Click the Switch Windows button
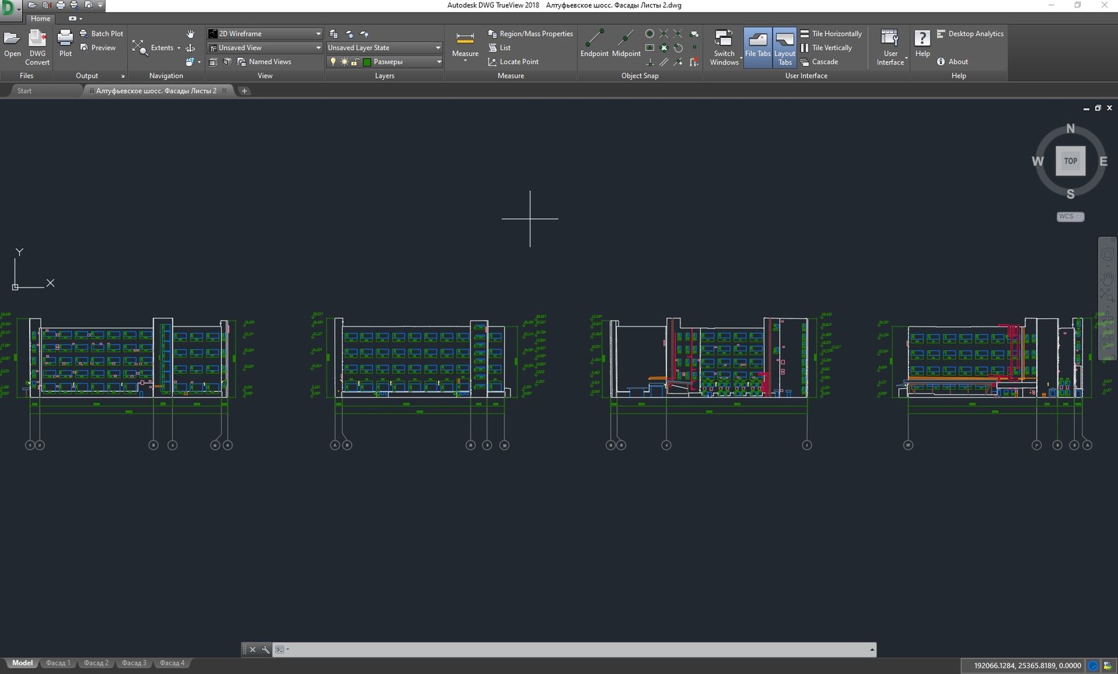This screenshot has height=674, width=1118. click(x=724, y=47)
